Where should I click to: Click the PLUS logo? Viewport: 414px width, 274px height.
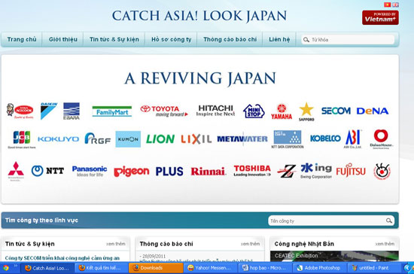pos(169,172)
